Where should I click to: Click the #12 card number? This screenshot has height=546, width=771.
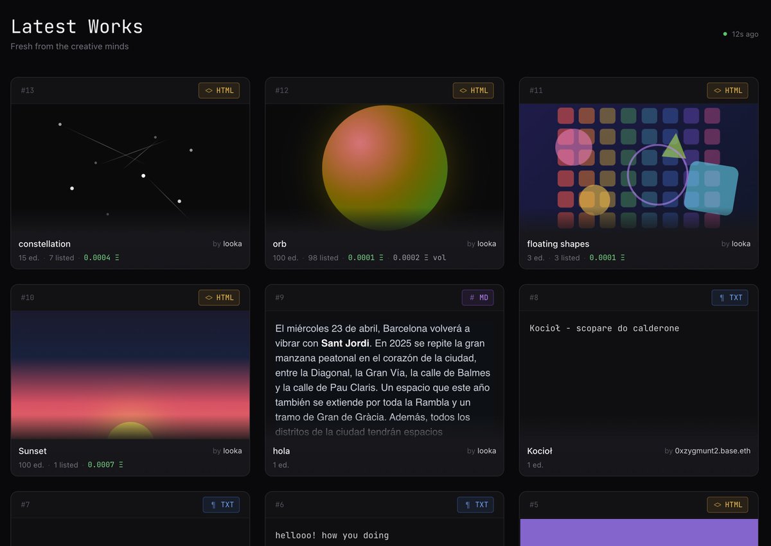point(282,91)
